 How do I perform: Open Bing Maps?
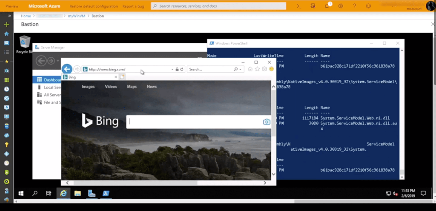tap(132, 87)
